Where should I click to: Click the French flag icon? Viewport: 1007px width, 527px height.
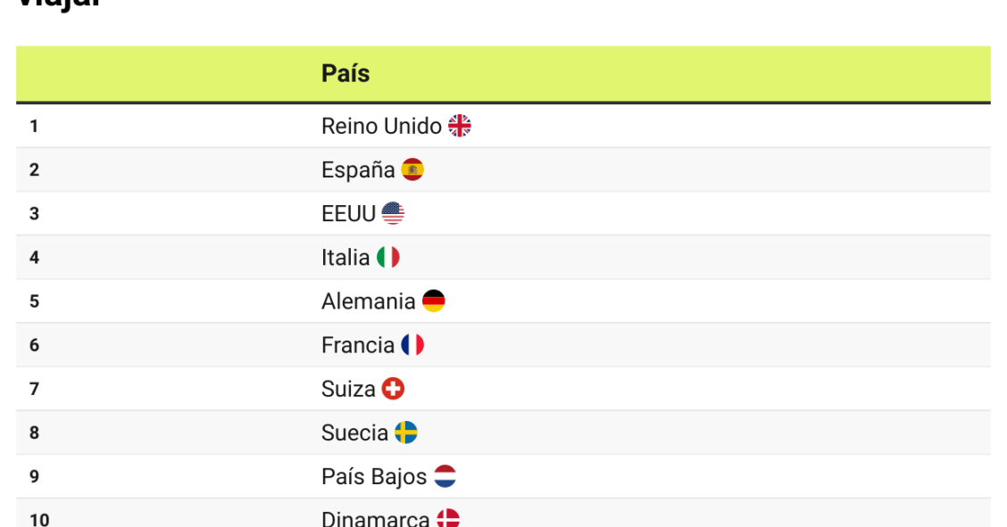click(x=412, y=345)
